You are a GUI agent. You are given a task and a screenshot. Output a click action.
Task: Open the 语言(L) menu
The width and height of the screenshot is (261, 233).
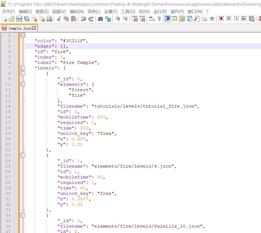coord(94,11)
